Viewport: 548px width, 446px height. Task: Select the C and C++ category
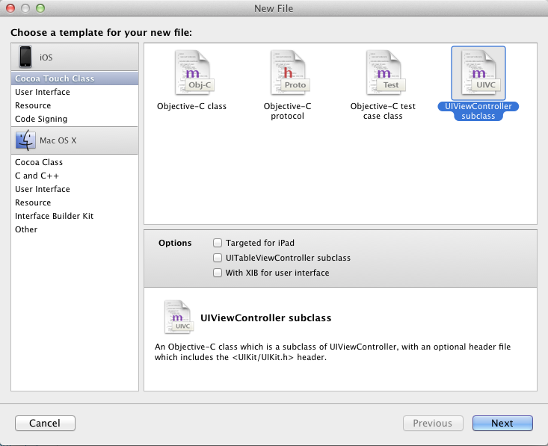pyautogui.click(x=37, y=176)
